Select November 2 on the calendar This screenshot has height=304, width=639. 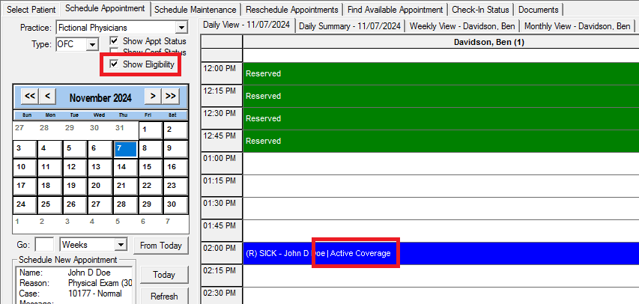(x=175, y=130)
